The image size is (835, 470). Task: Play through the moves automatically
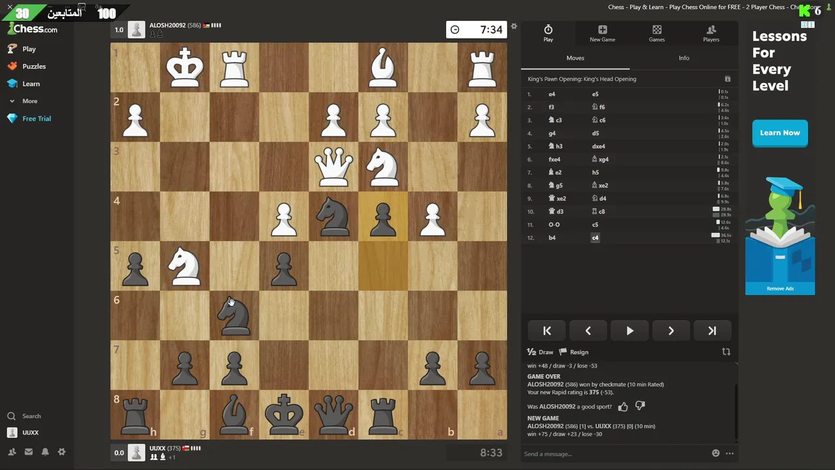(x=630, y=331)
